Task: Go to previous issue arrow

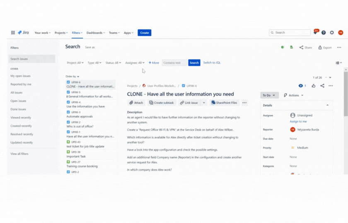Action: click(326, 78)
